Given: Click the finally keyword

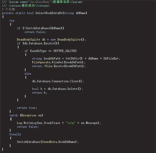Looking at the screenshot, I should (x=15, y=134).
